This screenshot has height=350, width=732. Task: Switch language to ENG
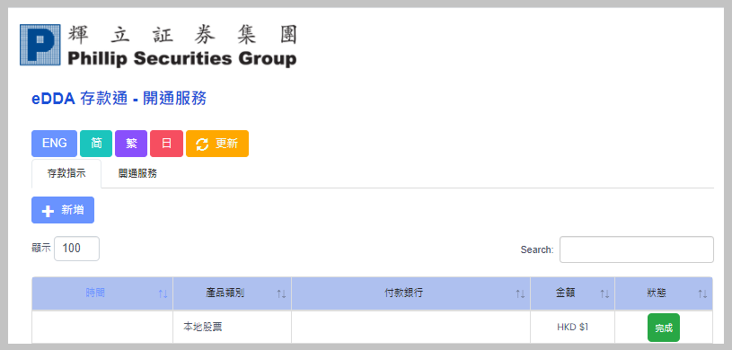(x=54, y=144)
